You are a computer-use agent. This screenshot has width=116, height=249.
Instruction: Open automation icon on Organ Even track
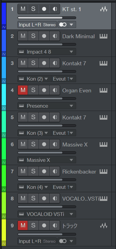tap(4, 108)
